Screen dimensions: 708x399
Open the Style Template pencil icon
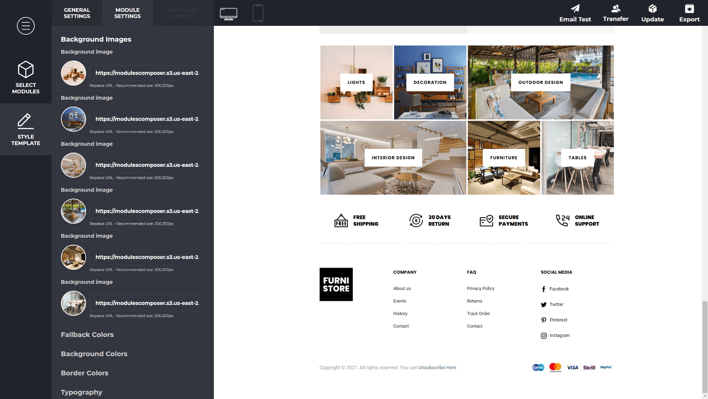click(x=25, y=128)
